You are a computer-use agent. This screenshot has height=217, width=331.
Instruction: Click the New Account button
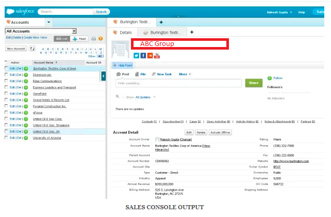point(16,49)
